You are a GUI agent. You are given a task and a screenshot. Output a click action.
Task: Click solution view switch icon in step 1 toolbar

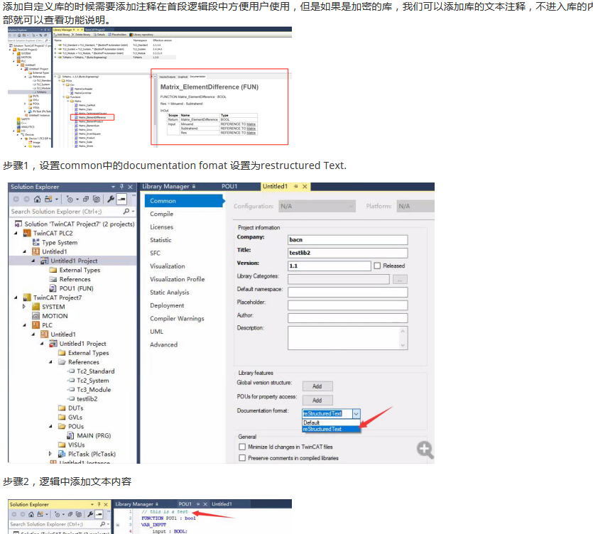click(48, 199)
